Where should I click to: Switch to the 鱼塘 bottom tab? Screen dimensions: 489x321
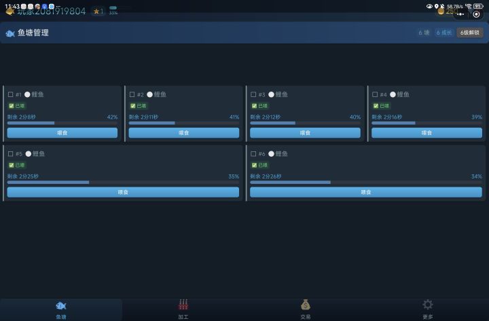pos(61,310)
